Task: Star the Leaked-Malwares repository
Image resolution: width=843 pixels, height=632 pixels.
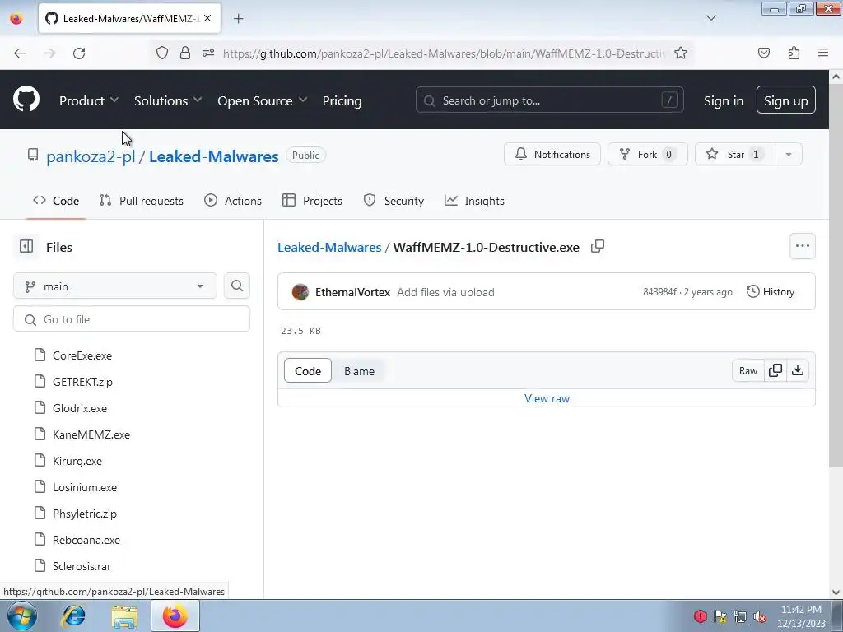Action: tap(734, 154)
